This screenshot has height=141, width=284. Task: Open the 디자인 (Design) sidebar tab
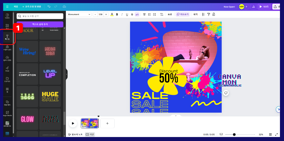[7, 16]
